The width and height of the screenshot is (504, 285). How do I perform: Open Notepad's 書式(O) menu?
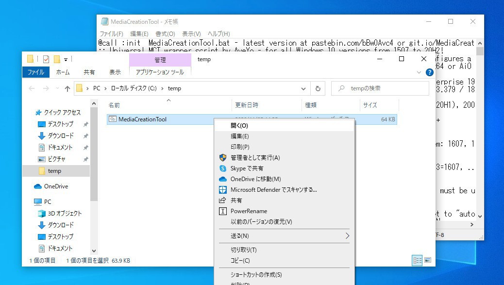(165, 34)
